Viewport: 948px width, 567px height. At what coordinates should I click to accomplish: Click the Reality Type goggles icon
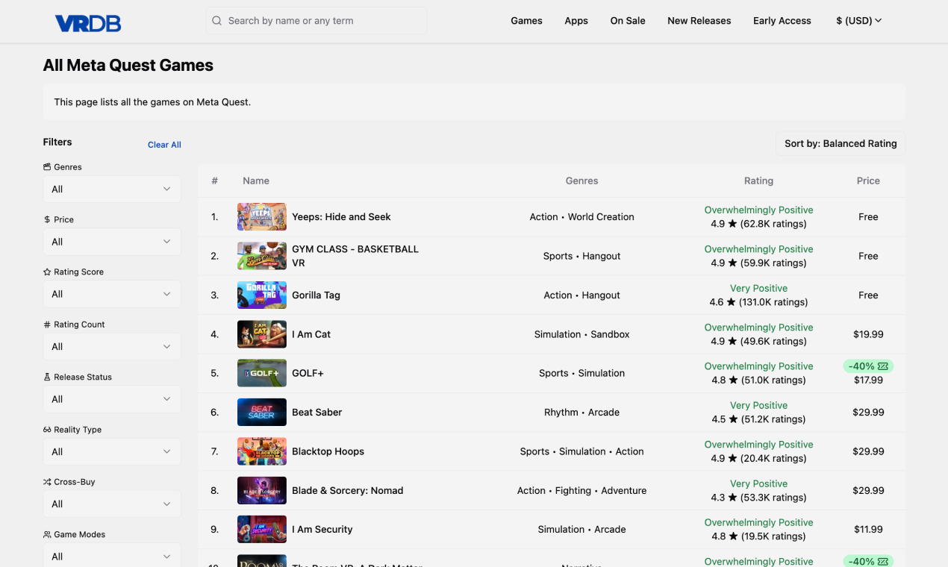[47, 430]
